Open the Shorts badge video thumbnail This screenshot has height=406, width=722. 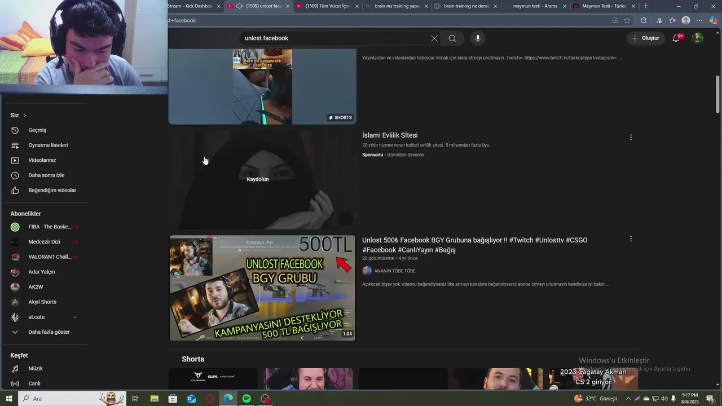pyautogui.click(x=262, y=86)
